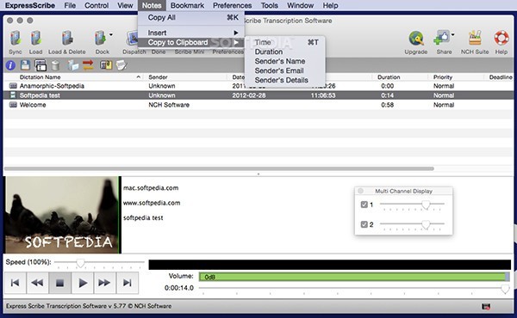Select the Anamorphic-Softpedia dictation row
The height and width of the screenshot is (318, 517).
point(258,86)
